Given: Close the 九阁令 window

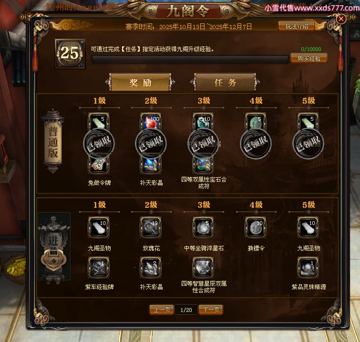Looking at the screenshot, I should point(341,19).
